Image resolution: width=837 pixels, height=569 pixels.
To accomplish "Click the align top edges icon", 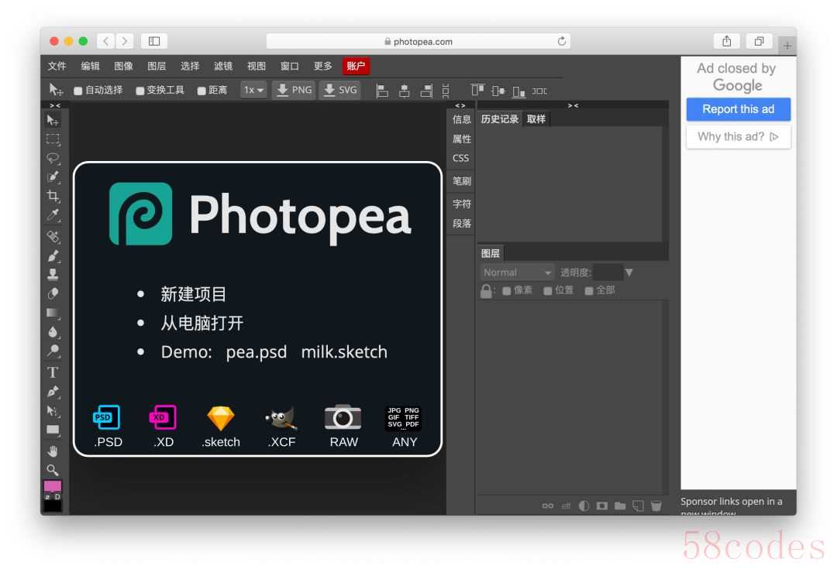I will 477,91.
